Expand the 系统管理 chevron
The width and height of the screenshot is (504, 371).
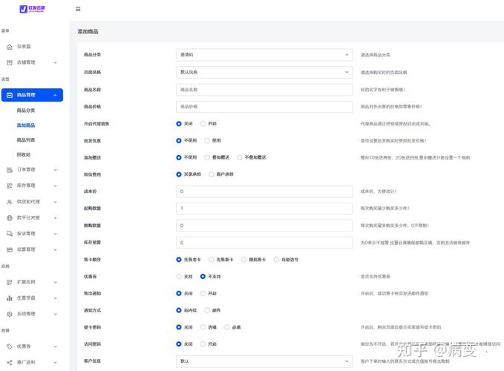pos(55,314)
